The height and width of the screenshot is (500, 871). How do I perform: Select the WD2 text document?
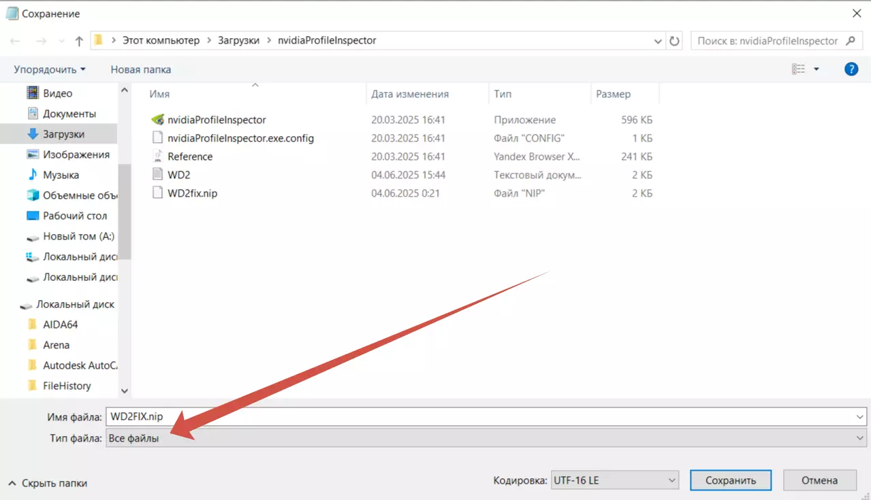[x=178, y=175]
